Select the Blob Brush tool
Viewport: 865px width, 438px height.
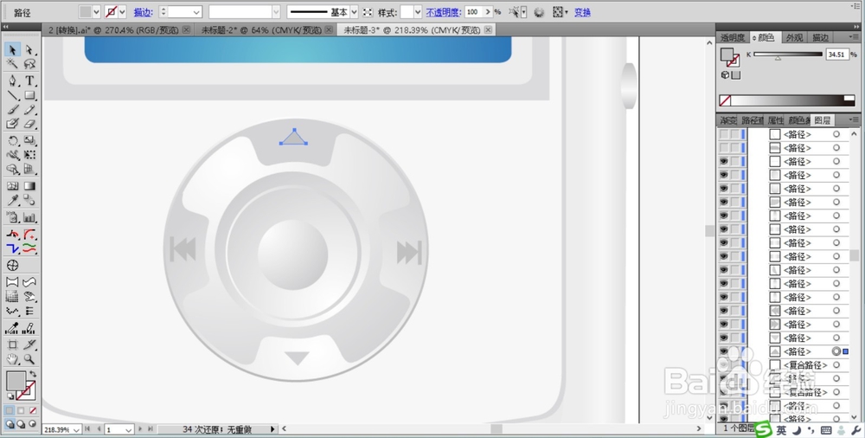click(12, 125)
